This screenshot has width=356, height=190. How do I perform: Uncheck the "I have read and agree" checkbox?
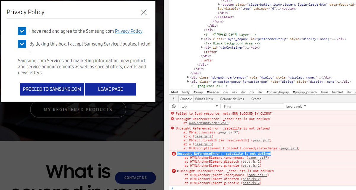click(x=22, y=31)
